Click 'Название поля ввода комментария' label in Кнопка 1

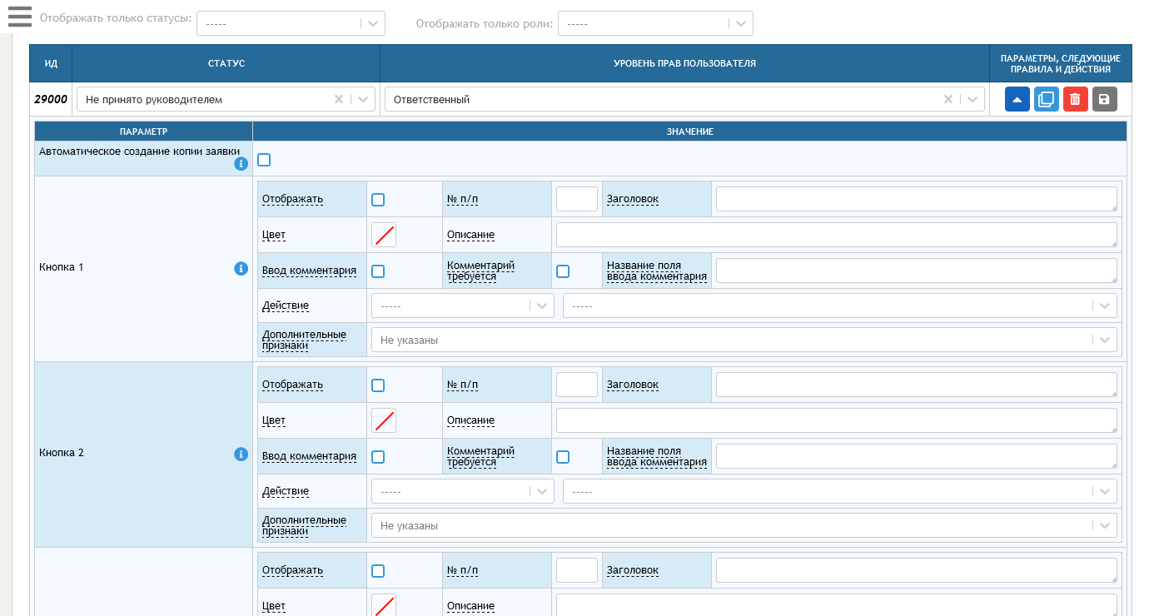coord(657,271)
